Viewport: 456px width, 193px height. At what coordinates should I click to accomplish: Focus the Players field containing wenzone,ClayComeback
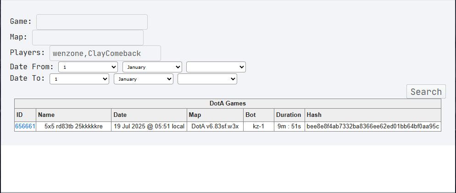click(105, 53)
